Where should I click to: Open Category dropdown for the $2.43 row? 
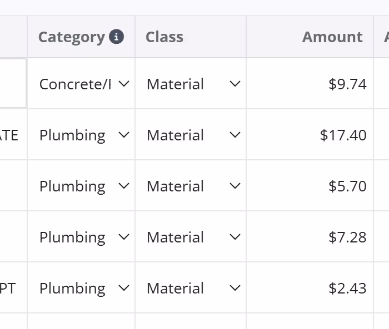(x=83, y=288)
